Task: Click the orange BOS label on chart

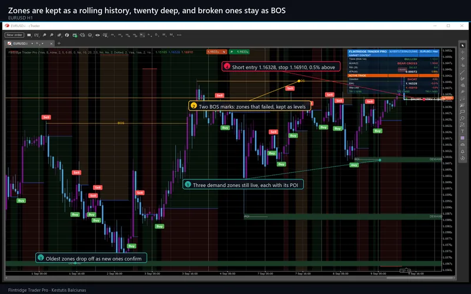Action: pos(121,123)
